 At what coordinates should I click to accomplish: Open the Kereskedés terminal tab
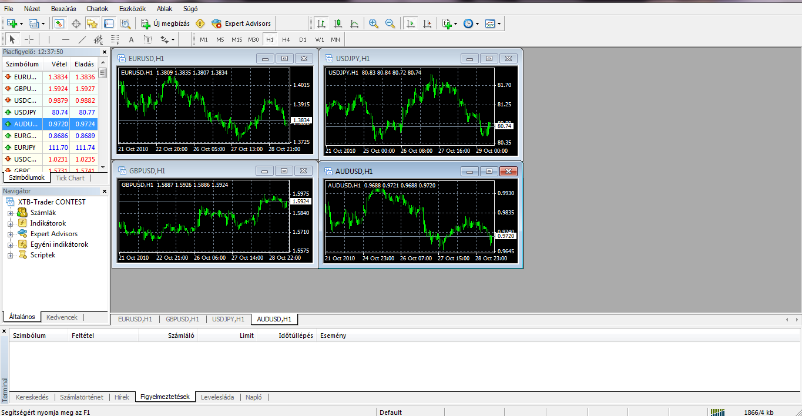pyautogui.click(x=32, y=397)
